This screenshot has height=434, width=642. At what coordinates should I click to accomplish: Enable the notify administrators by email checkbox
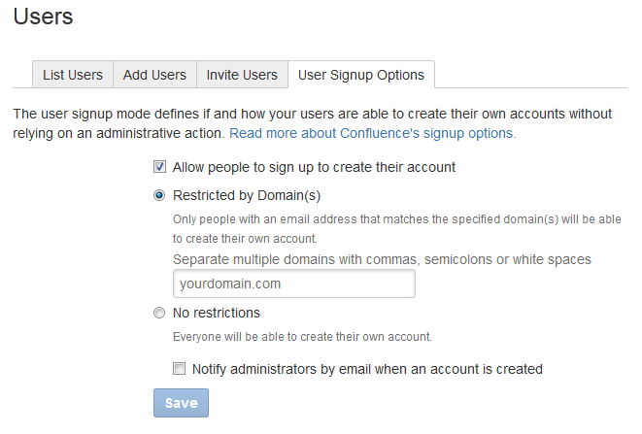pos(180,369)
